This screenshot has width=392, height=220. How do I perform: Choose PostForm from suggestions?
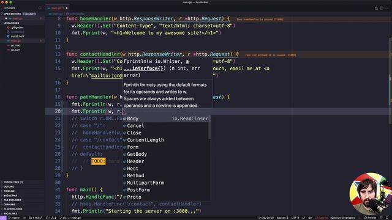(x=166, y=190)
